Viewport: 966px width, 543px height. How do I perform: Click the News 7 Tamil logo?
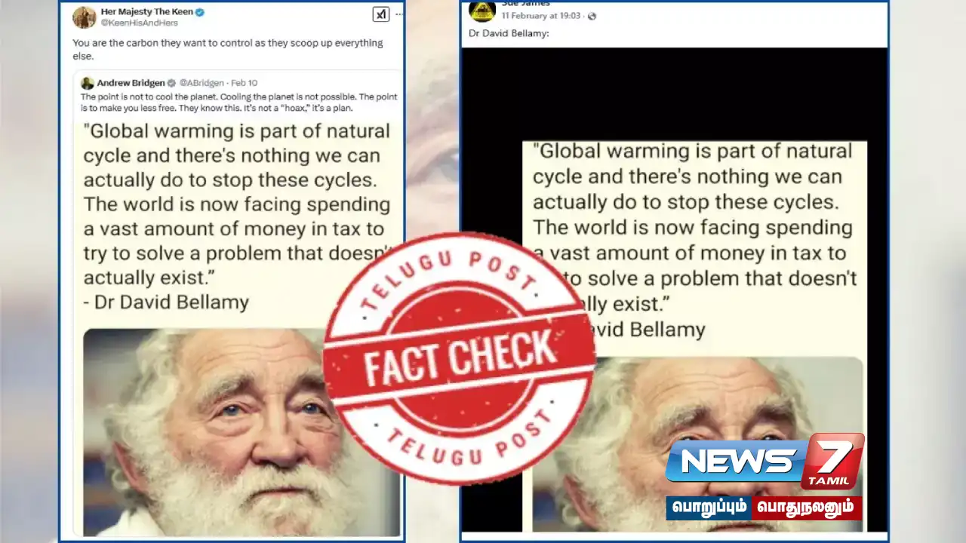pyautogui.click(x=764, y=462)
